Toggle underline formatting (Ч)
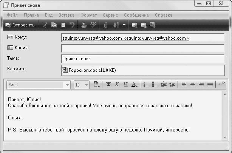232x153 pixels. coord(125,84)
